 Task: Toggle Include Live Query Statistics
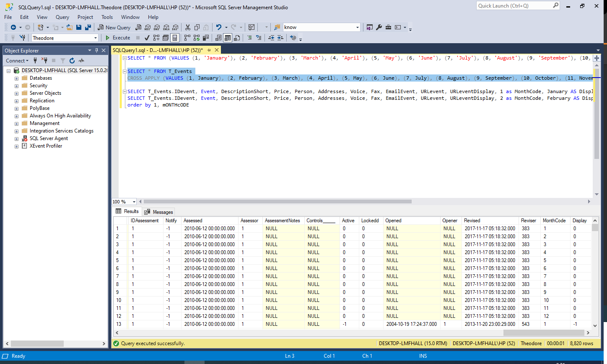(196, 38)
